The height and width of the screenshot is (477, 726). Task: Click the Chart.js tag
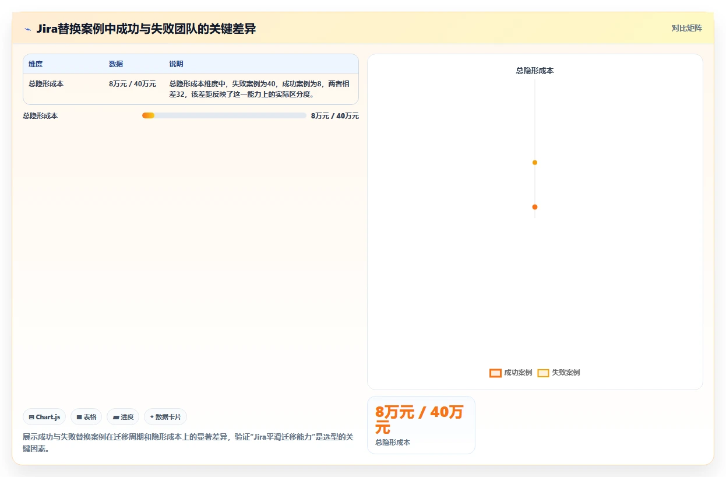[x=44, y=417]
